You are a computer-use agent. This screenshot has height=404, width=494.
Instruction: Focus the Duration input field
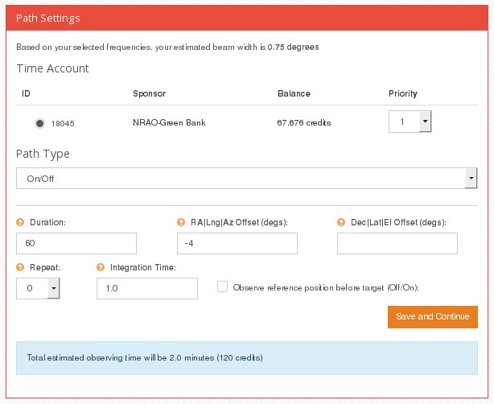(76, 243)
